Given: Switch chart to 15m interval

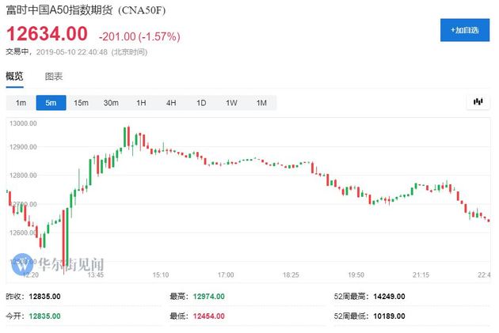Looking at the screenshot, I should pos(81,103).
